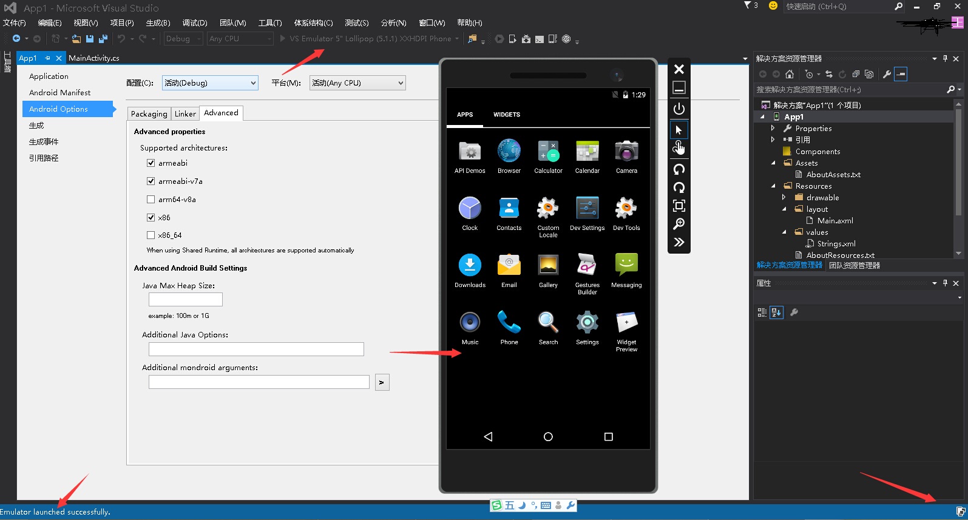Select the emulator single-point mouse input tool

679,130
